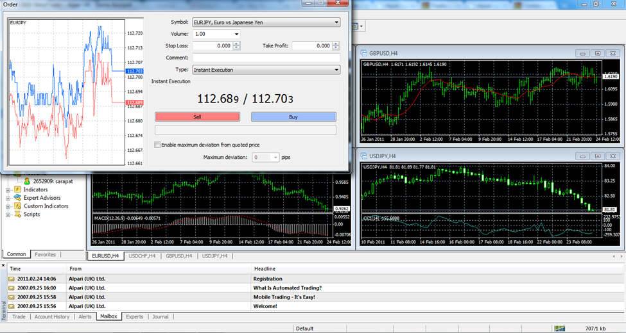The height and width of the screenshot is (333, 626).
Task: Click the 707/1 kb traffic indicator
Action: (x=595, y=329)
